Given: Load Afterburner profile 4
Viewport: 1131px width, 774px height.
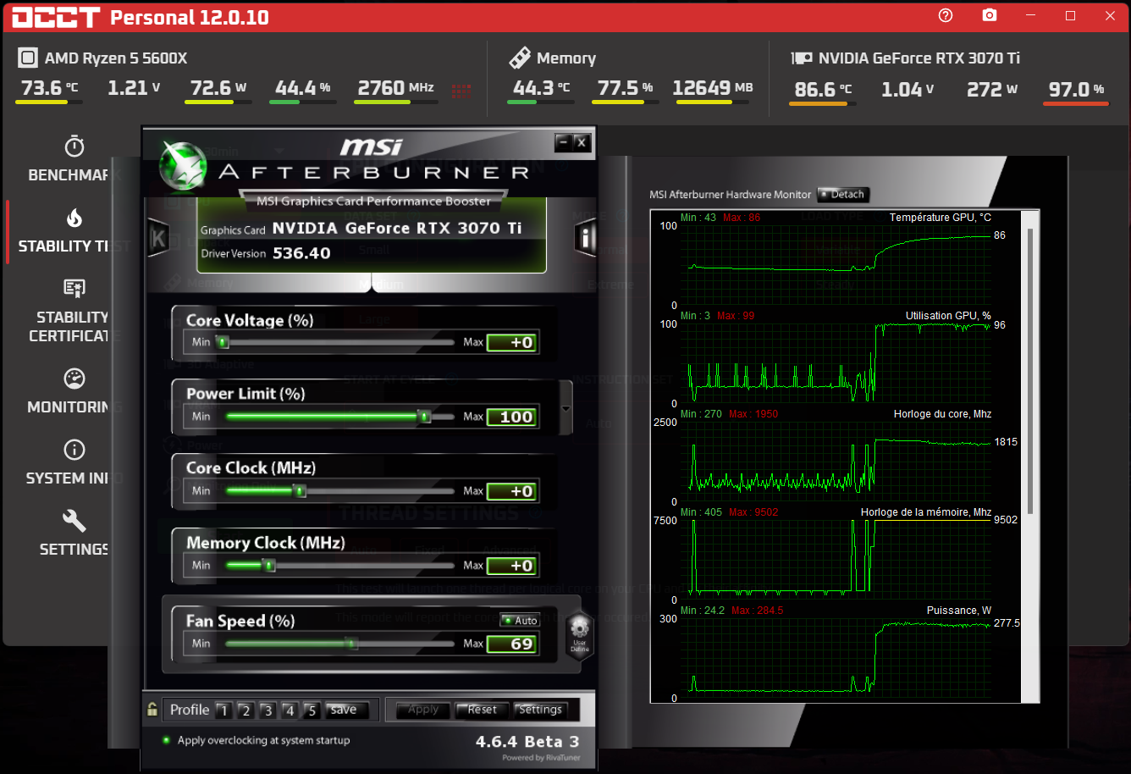Looking at the screenshot, I should 289,710.
